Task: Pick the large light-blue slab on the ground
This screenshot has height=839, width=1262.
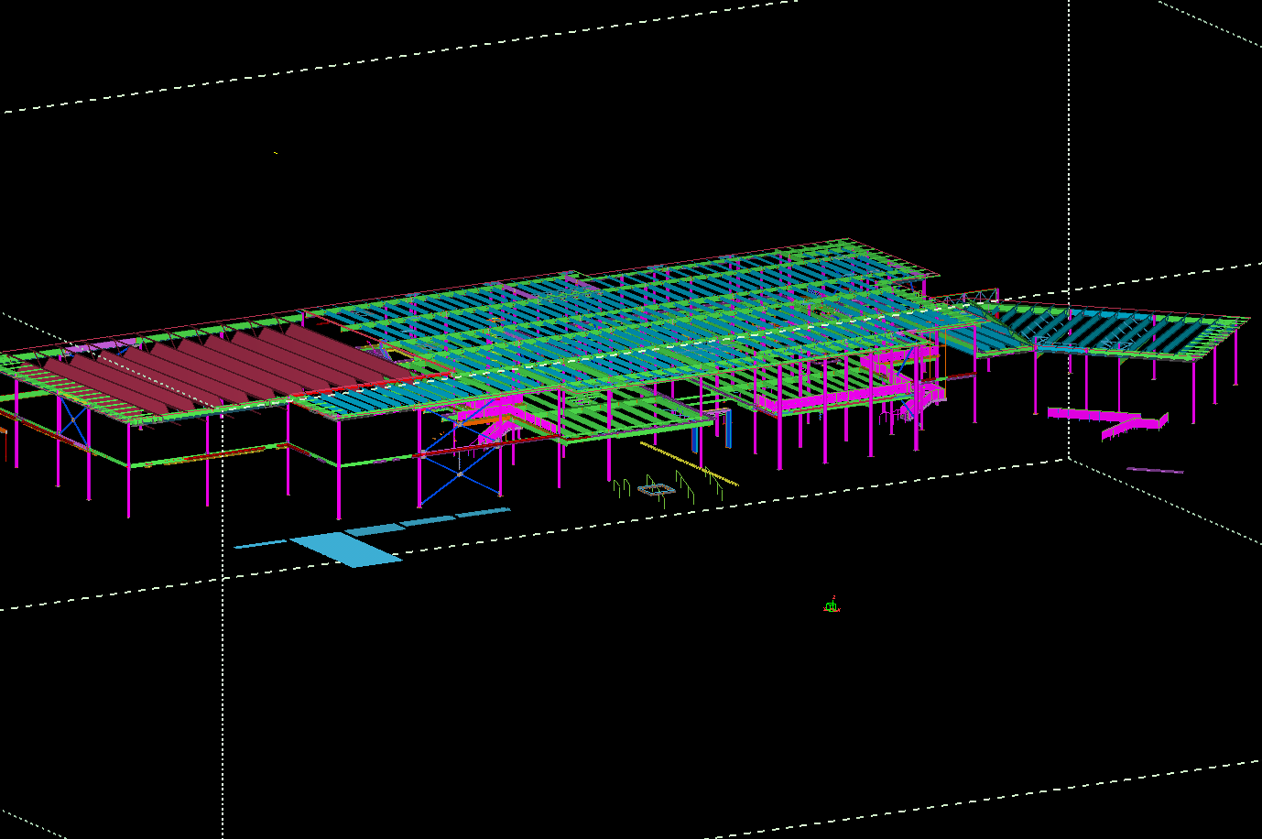Action: (x=346, y=549)
